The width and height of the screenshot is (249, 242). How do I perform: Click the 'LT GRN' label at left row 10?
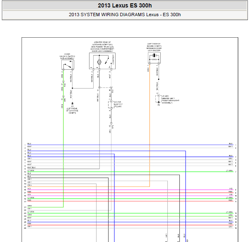coord(31,170)
